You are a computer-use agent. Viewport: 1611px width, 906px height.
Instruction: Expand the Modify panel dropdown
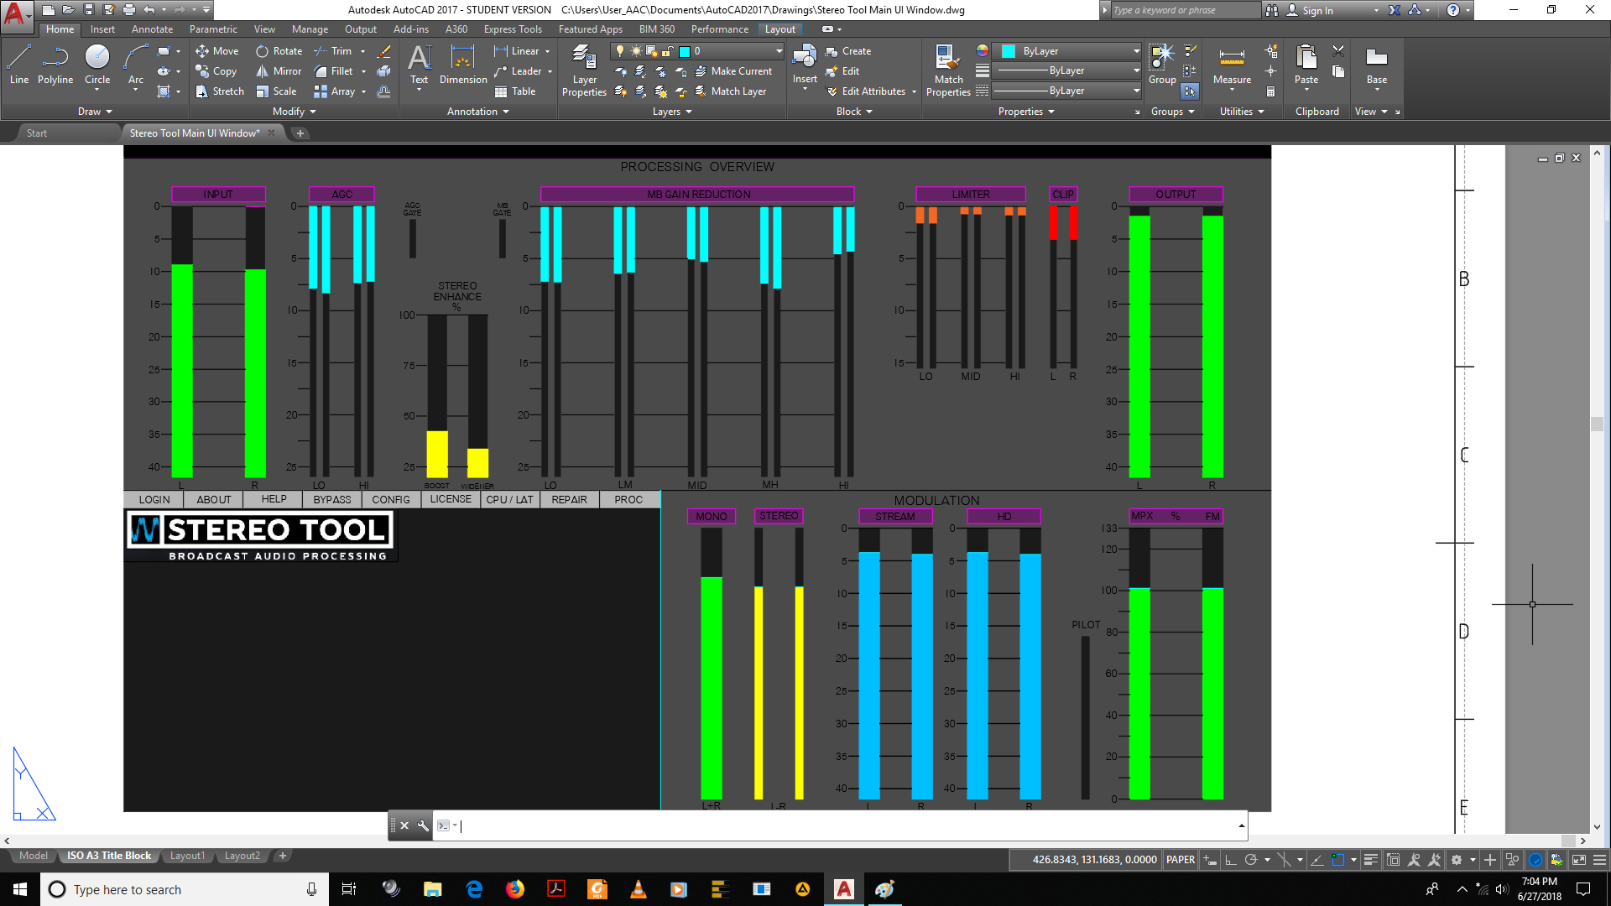coord(295,112)
